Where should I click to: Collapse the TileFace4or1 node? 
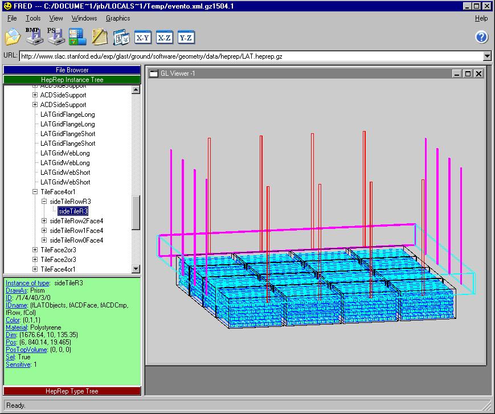35,191
